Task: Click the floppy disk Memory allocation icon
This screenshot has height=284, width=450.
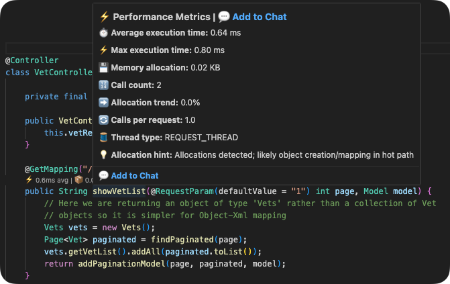Action: coord(103,68)
